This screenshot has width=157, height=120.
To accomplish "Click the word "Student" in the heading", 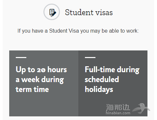I will click(79, 12).
